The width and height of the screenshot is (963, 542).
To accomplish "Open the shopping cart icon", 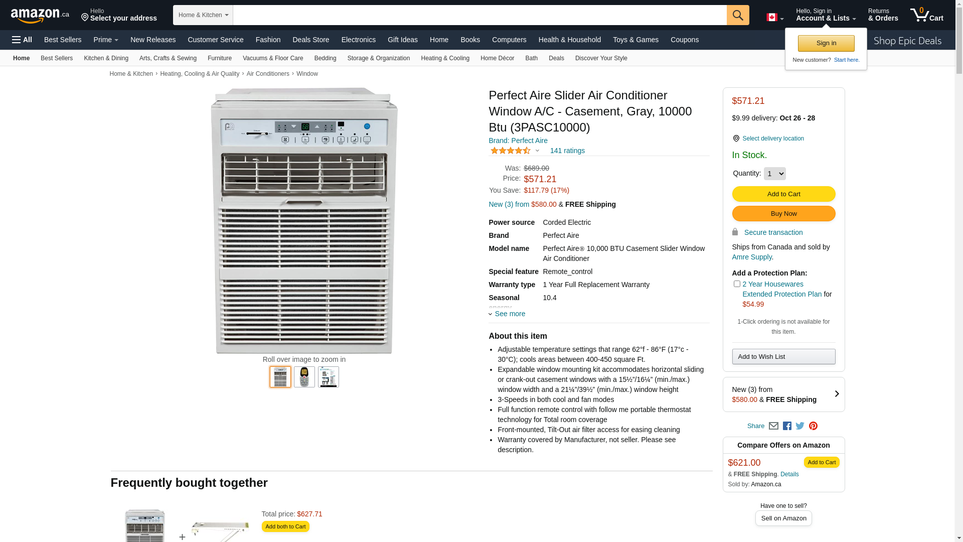I will coord(926,15).
